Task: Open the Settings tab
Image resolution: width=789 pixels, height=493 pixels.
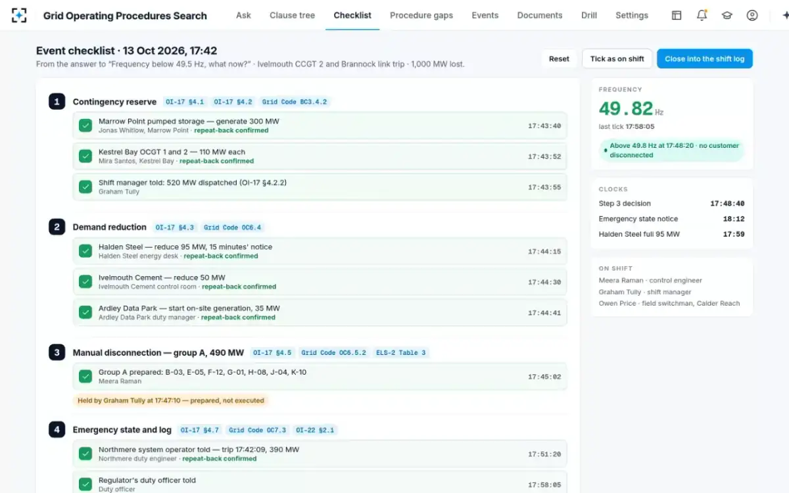Action: click(632, 15)
